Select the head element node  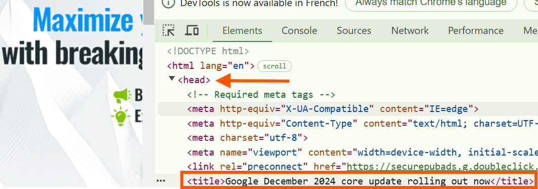click(x=194, y=80)
